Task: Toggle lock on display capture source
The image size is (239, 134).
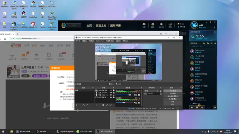Action: pos(114,97)
